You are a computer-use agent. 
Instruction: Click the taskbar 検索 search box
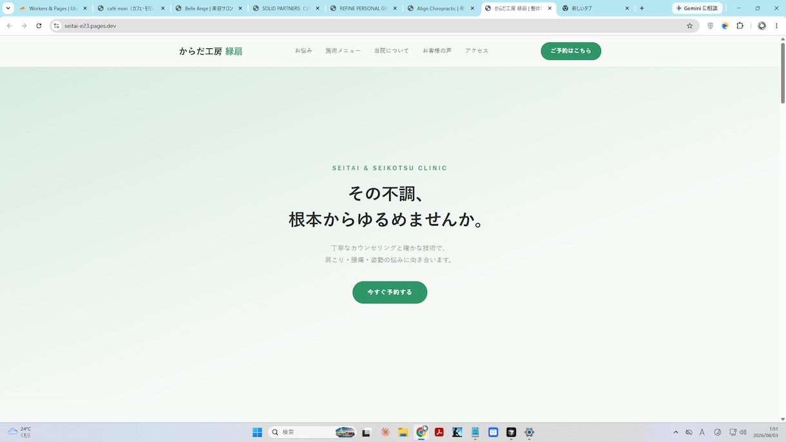[x=312, y=432]
